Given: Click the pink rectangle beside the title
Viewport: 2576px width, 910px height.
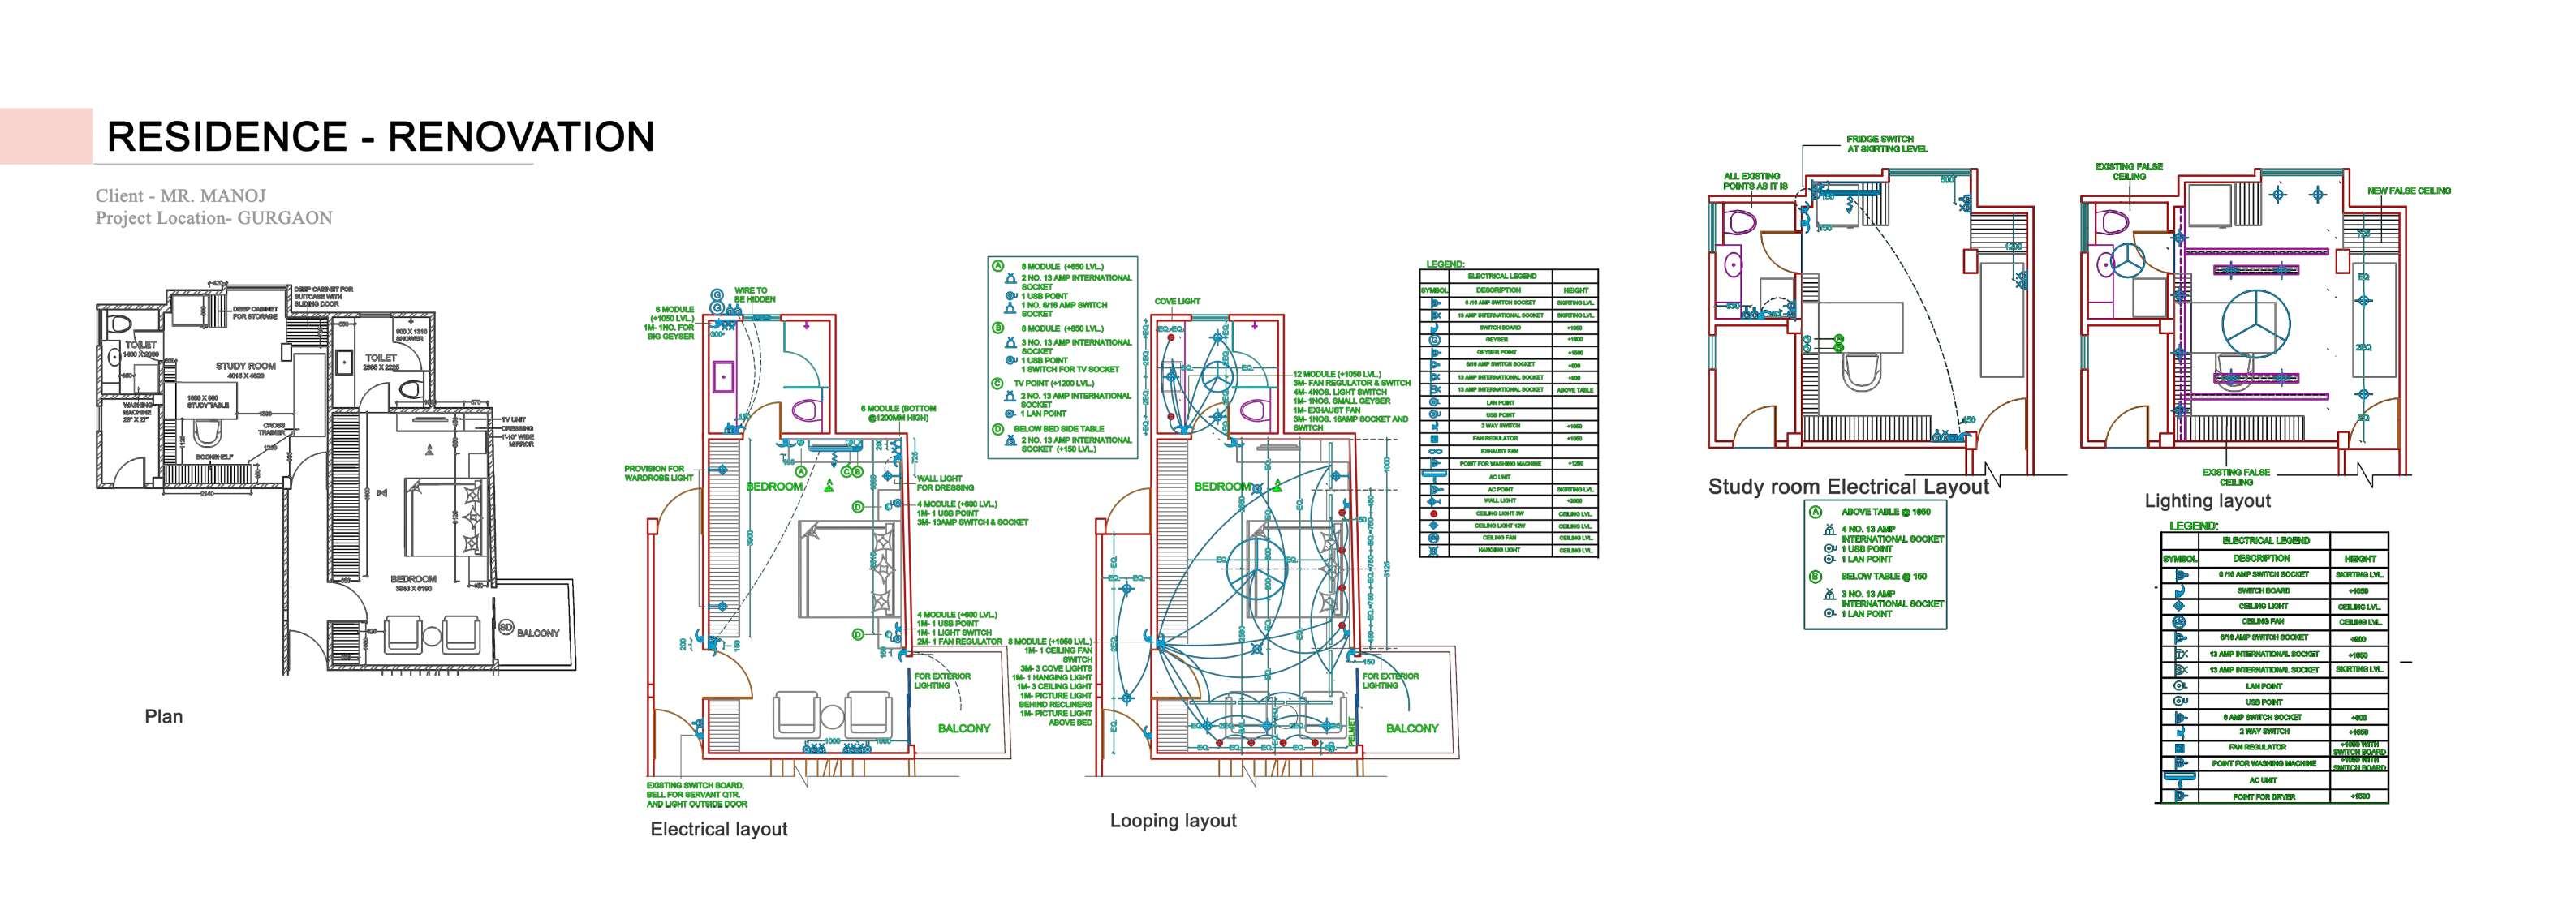Looking at the screenshot, I should coord(46,135).
